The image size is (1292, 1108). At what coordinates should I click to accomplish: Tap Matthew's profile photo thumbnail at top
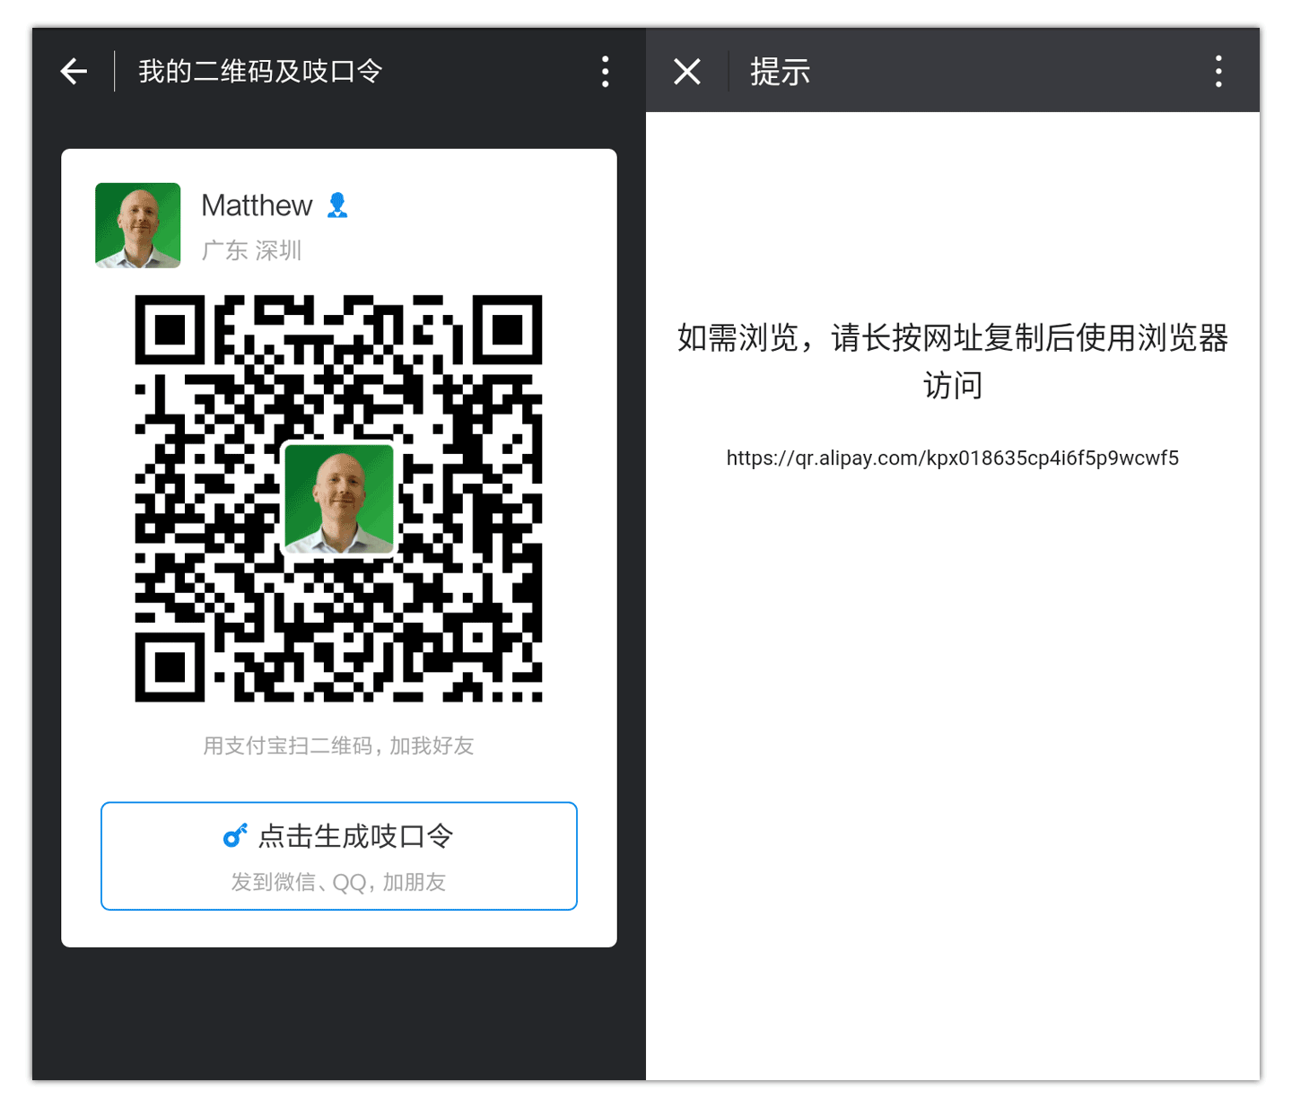click(x=138, y=225)
